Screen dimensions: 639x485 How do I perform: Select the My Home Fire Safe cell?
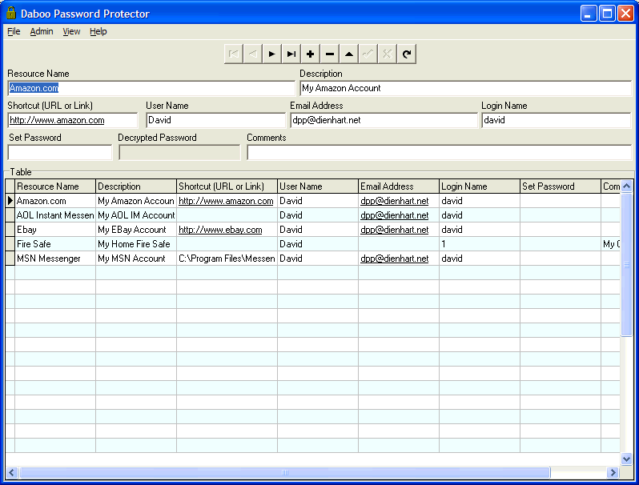pyautogui.click(x=136, y=244)
